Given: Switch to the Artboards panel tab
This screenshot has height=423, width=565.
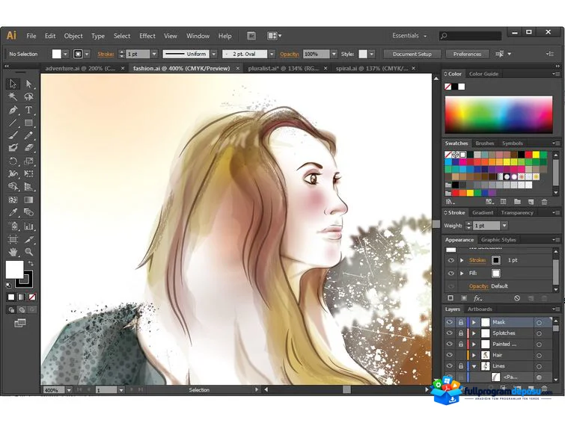Looking at the screenshot, I should 480,309.
